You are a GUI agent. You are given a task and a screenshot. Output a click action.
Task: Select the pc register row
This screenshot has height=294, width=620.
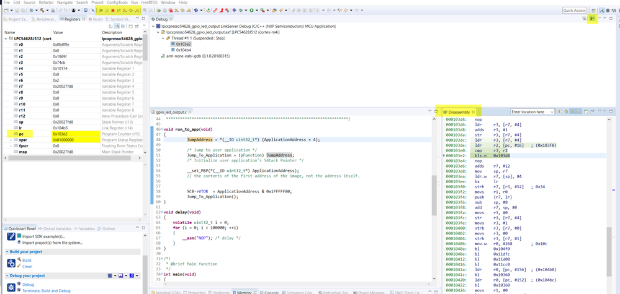tap(21, 134)
